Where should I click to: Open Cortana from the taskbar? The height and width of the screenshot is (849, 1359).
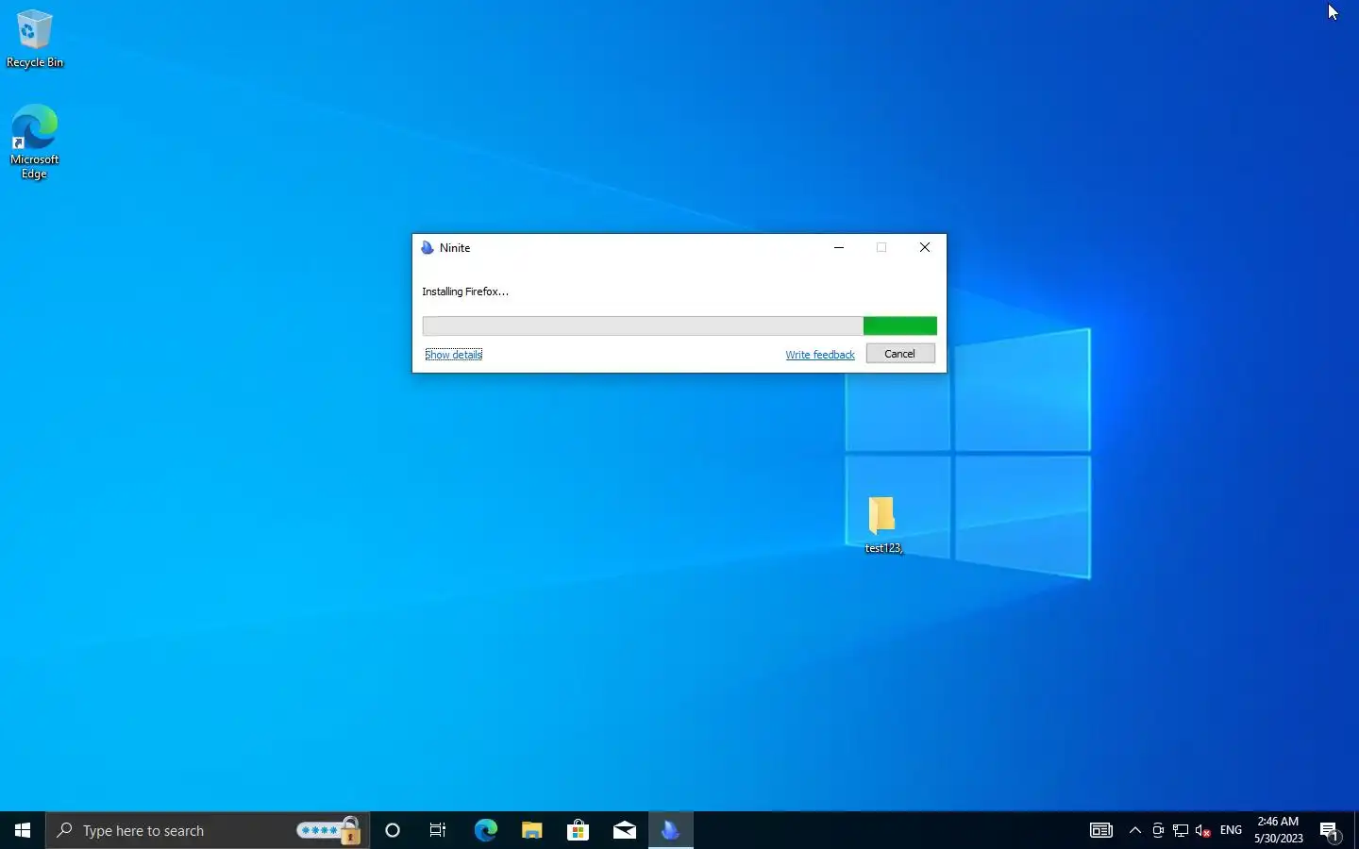(x=393, y=830)
